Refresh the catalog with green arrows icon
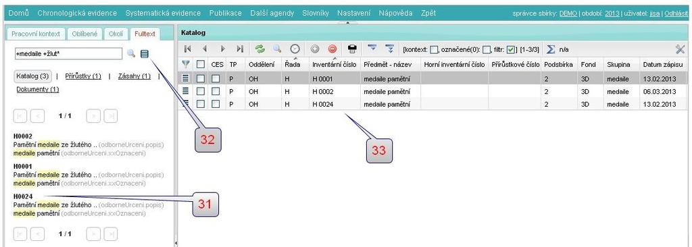Viewport: 692px width, 247px height. tap(260, 49)
